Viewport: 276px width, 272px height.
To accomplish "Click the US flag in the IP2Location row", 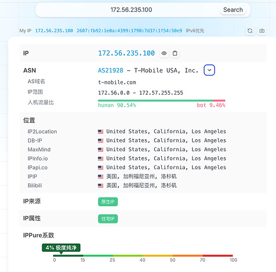I will tap(101, 132).
